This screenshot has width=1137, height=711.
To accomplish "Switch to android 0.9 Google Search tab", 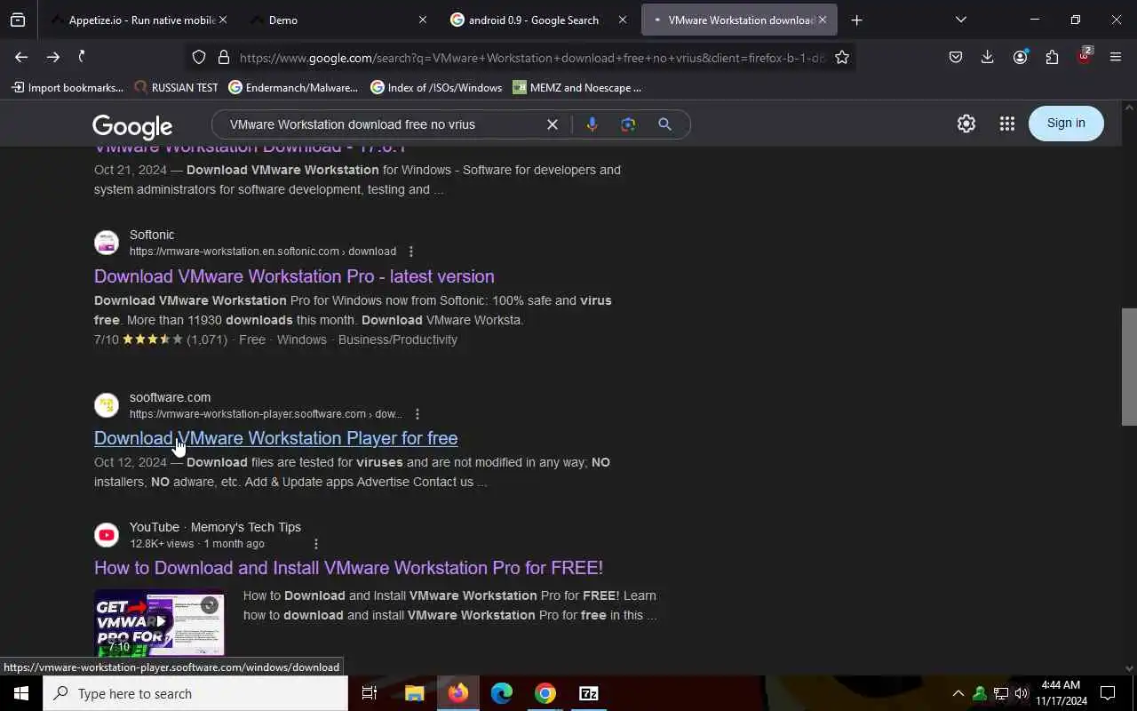I will [537, 20].
